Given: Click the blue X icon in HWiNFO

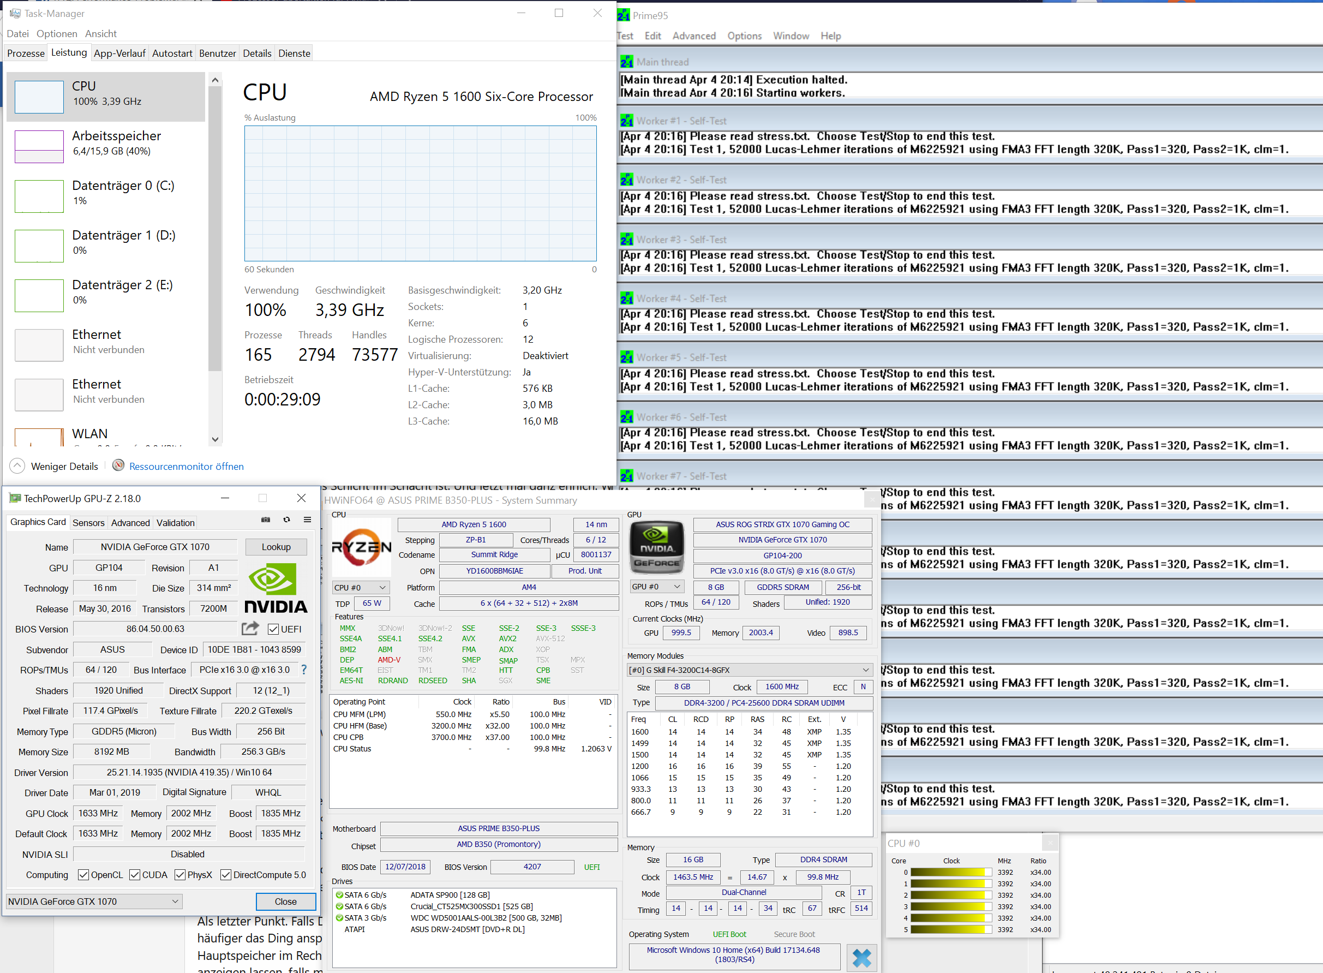Looking at the screenshot, I should tap(861, 958).
